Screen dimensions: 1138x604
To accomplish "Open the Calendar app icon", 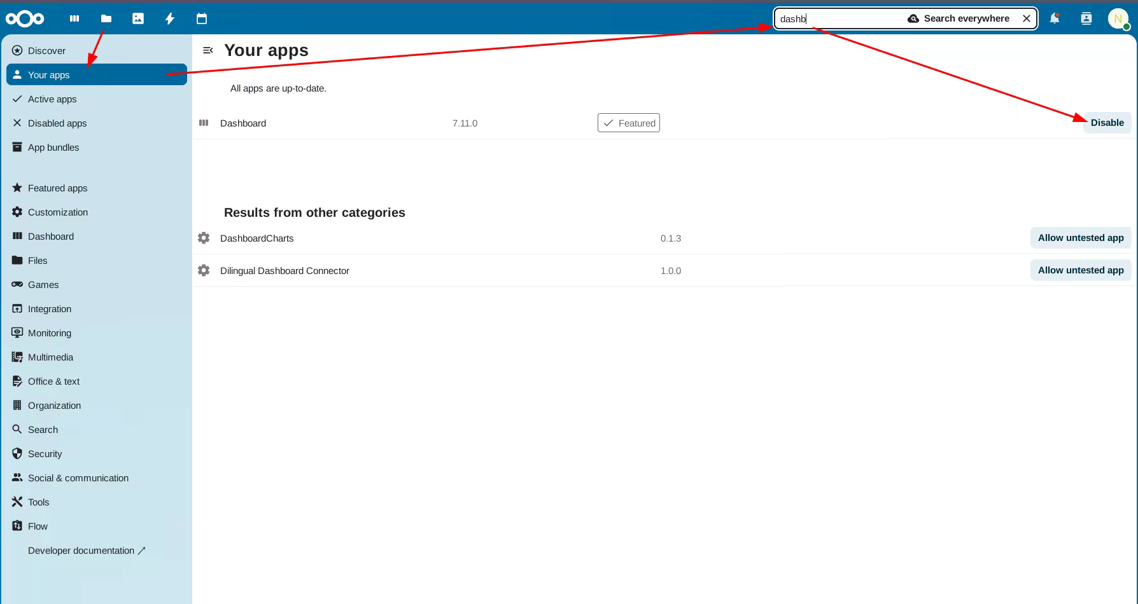I will click(x=202, y=19).
